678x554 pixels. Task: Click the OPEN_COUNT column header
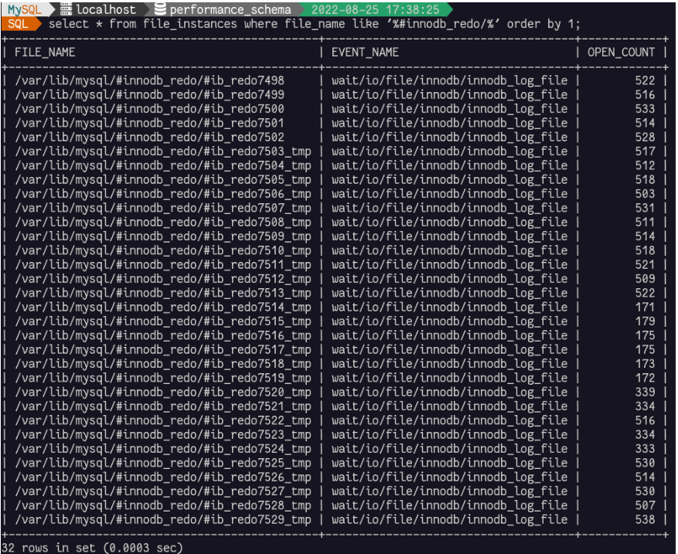pos(621,53)
